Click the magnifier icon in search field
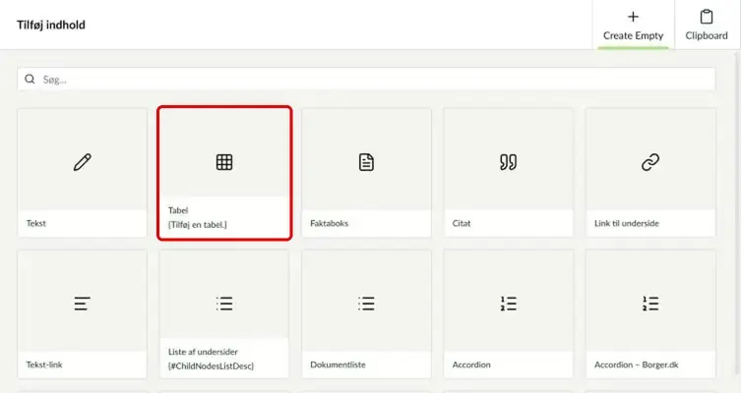This screenshot has width=741, height=393. click(x=30, y=79)
